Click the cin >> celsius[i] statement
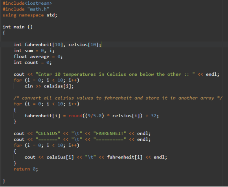This screenshot has width=228, height=187. click(x=49, y=86)
